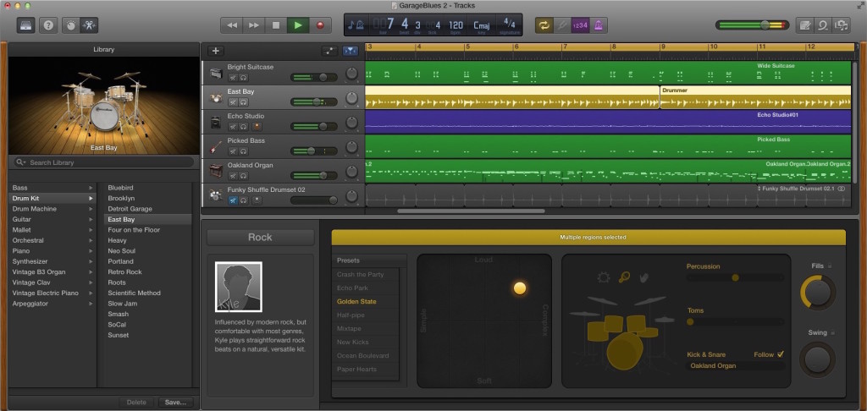Screen dimensions: 867x411
Task: Click the Bright Suitcase keyboard track icon
Action: (x=216, y=73)
